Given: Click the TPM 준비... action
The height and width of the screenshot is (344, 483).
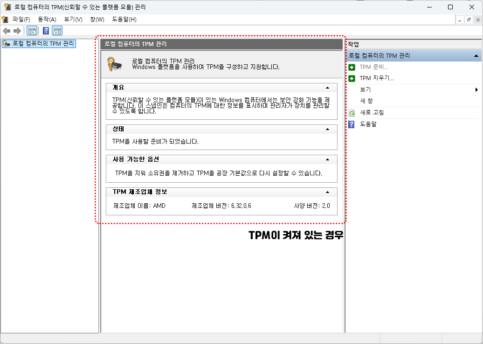Looking at the screenshot, I should tap(373, 67).
